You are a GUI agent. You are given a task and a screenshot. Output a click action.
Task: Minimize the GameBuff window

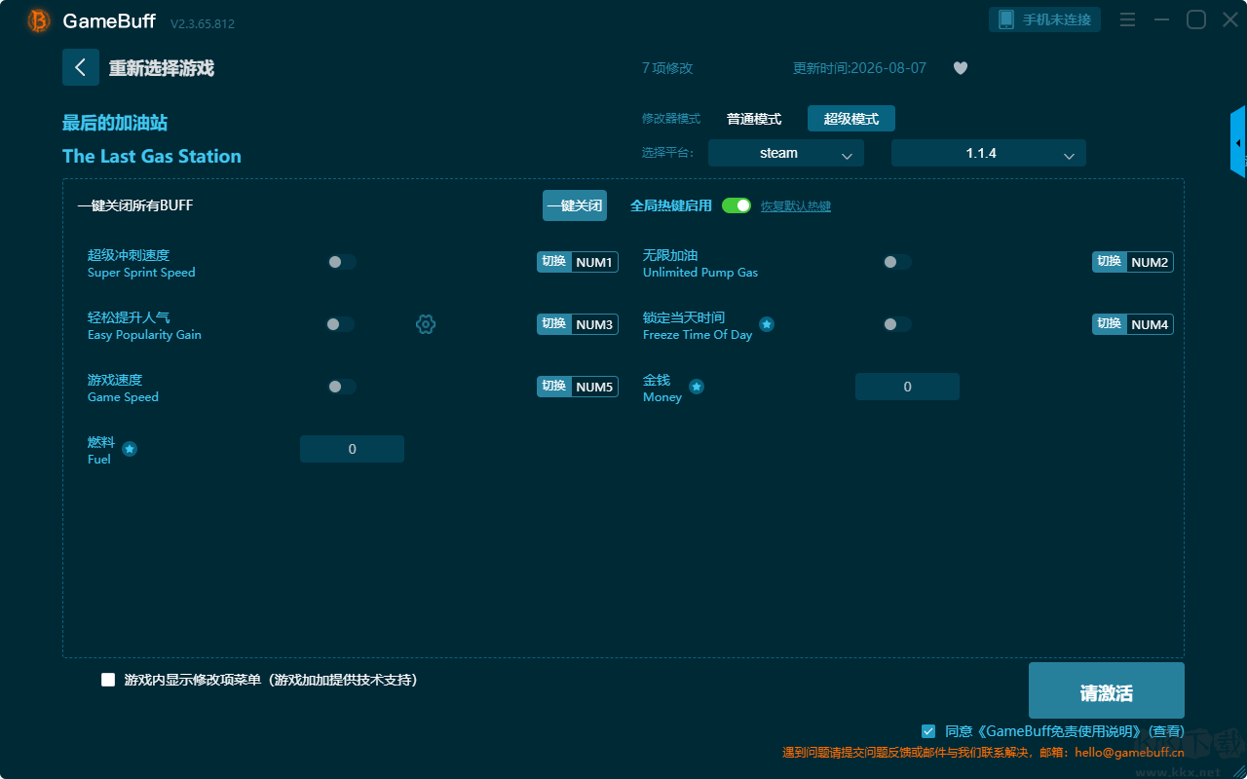1161,19
